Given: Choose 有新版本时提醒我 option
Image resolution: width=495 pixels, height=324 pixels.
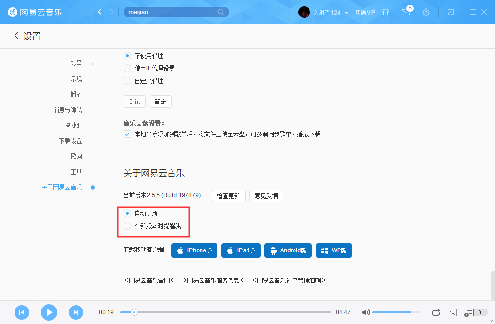Looking at the screenshot, I should 127,225.
